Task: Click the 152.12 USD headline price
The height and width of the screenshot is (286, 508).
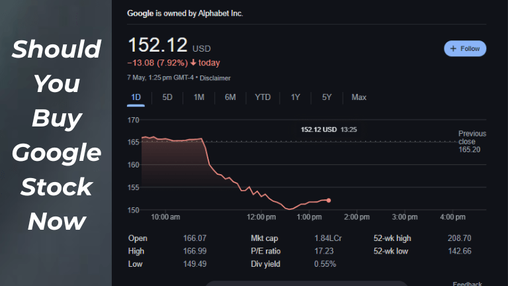Action: 157,46
